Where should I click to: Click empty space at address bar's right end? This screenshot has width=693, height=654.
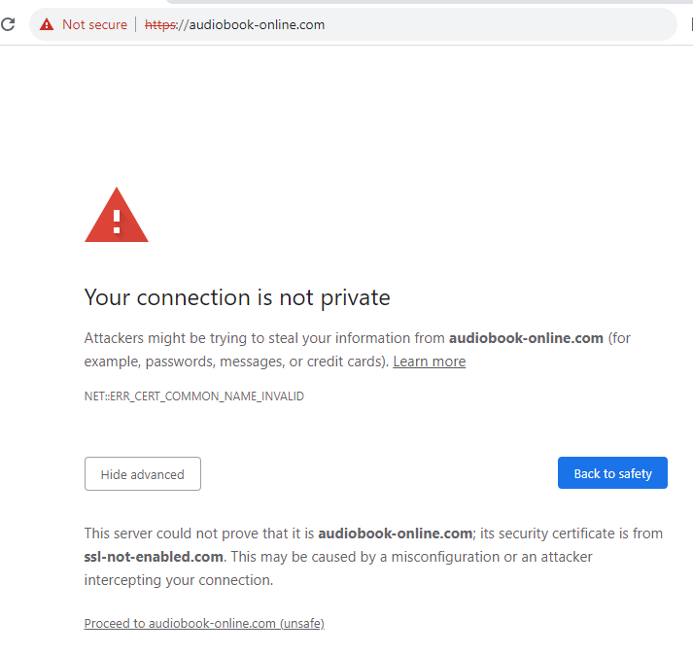(583, 24)
